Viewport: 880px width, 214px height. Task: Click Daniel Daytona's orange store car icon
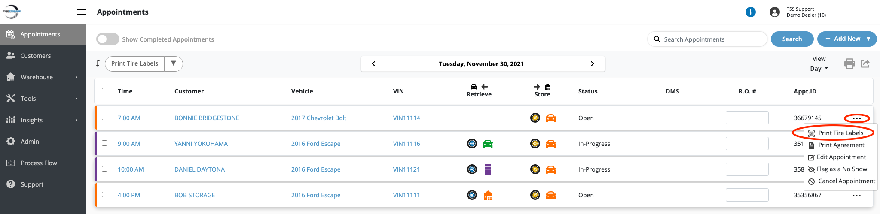[x=551, y=169]
